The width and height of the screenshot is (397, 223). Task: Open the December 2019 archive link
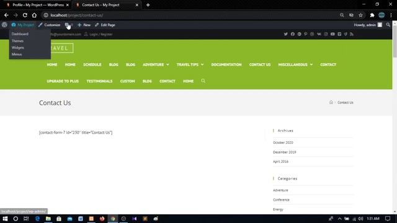tap(284, 152)
